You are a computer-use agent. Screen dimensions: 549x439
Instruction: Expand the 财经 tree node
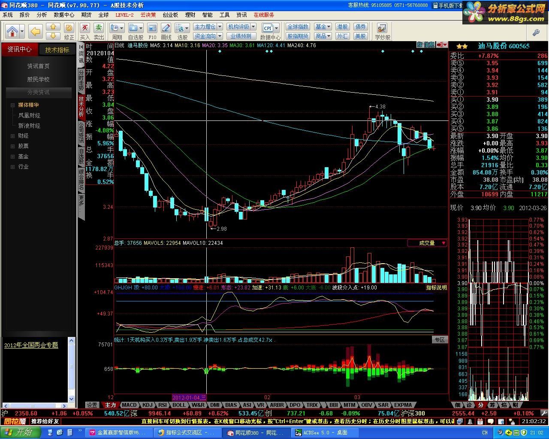[13, 136]
